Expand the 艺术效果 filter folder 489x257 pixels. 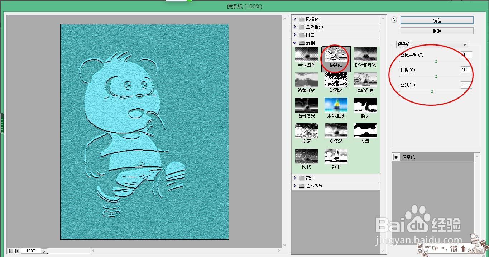(295, 186)
